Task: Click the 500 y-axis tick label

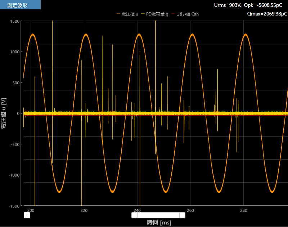Action: click(x=16, y=83)
